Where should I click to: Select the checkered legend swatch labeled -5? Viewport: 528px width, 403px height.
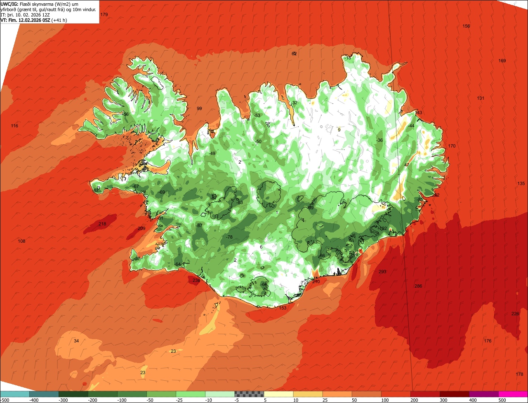(249, 394)
